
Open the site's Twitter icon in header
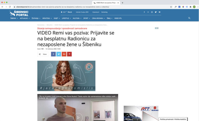point(155,12)
